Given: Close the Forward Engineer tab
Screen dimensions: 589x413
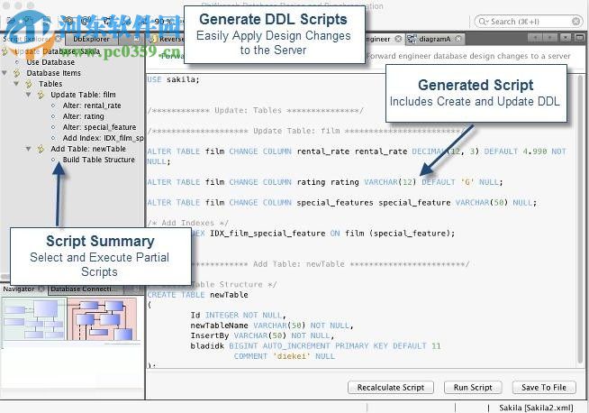Looking at the screenshot, I should [398, 39].
